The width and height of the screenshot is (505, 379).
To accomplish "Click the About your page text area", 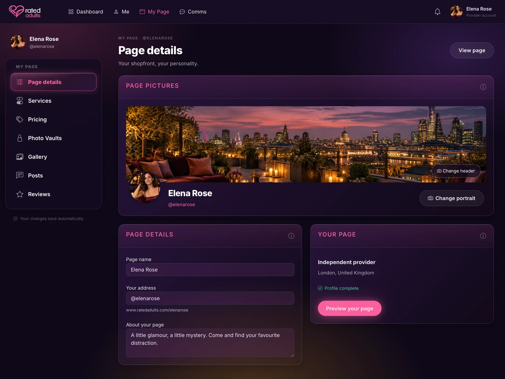I will coord(210,343).
